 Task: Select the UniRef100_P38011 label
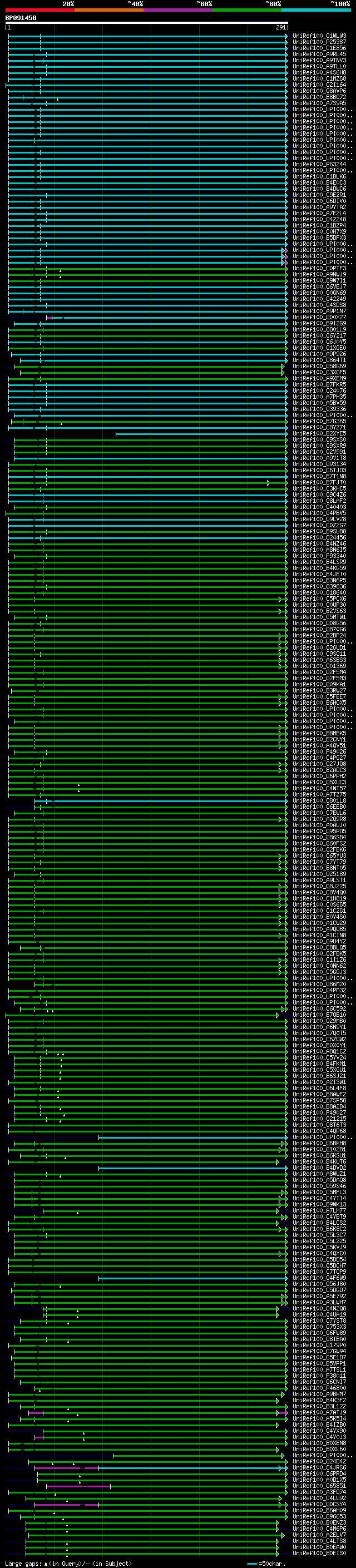pos(319,1376)
